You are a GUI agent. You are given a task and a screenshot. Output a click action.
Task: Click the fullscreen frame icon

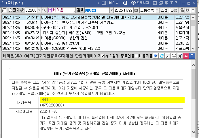[x=174, y=56]
